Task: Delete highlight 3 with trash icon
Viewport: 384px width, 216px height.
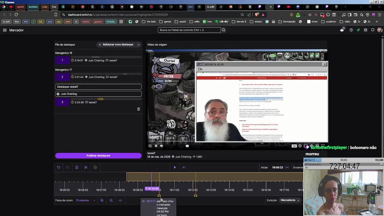Action: (x=139, y=109)
